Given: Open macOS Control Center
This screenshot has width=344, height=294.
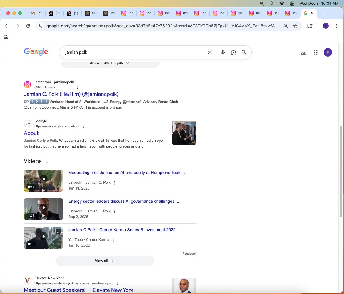Looking at the screenshot, I should pyautogui.click(x=292, y=3).
